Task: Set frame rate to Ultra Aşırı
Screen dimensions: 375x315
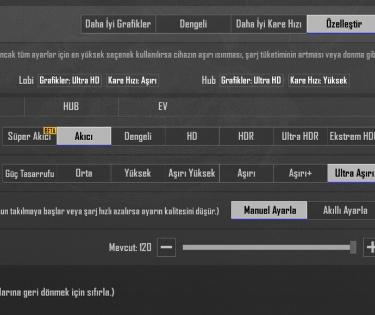Action: (x=351, y=173)
